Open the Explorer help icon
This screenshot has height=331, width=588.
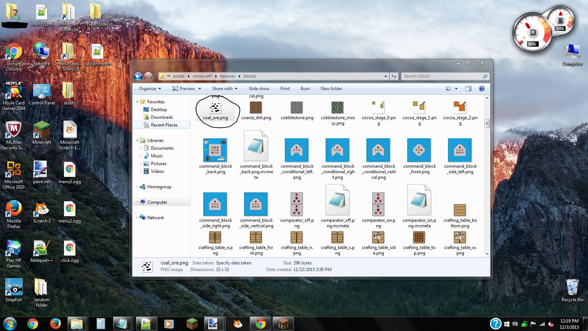tap(481, 89)
